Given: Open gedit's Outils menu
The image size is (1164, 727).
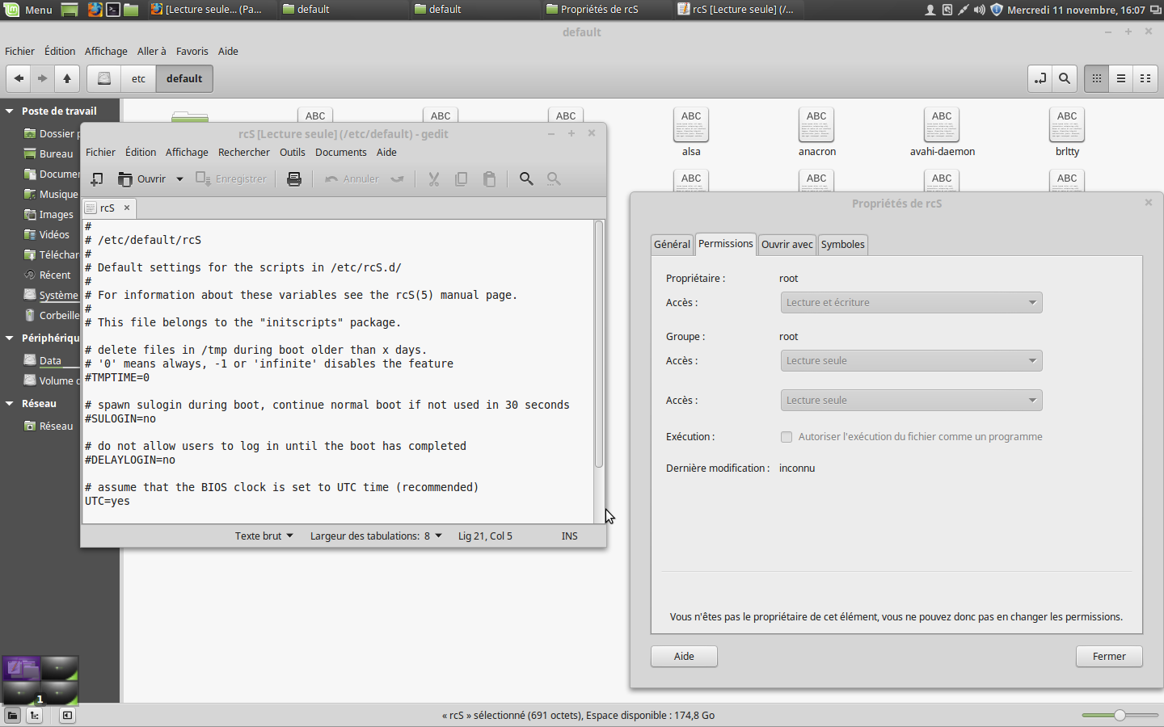Looking at the screenshot, I should coord(293,152).
